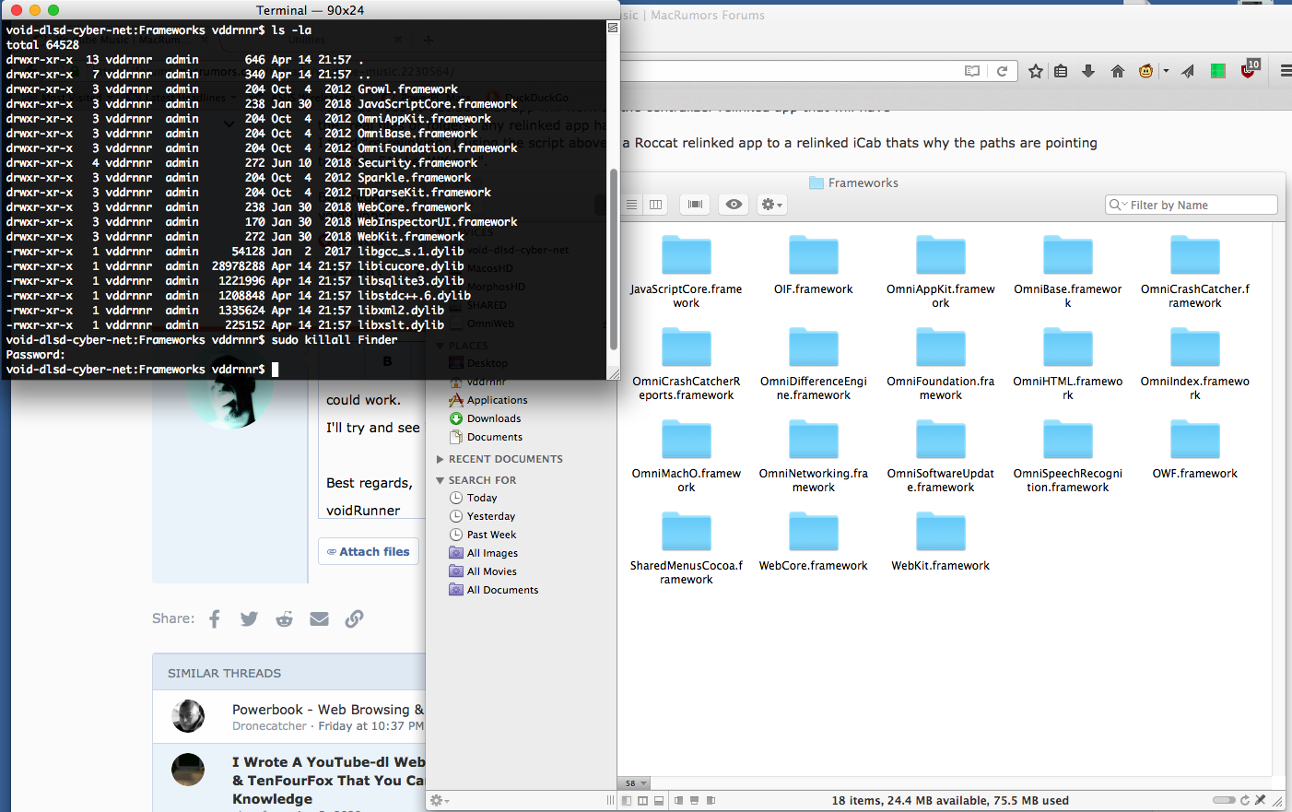Select the Past Week saved search
Image resolution: width=1292 pixels, height=812 pixels.
tap(483, 535)
